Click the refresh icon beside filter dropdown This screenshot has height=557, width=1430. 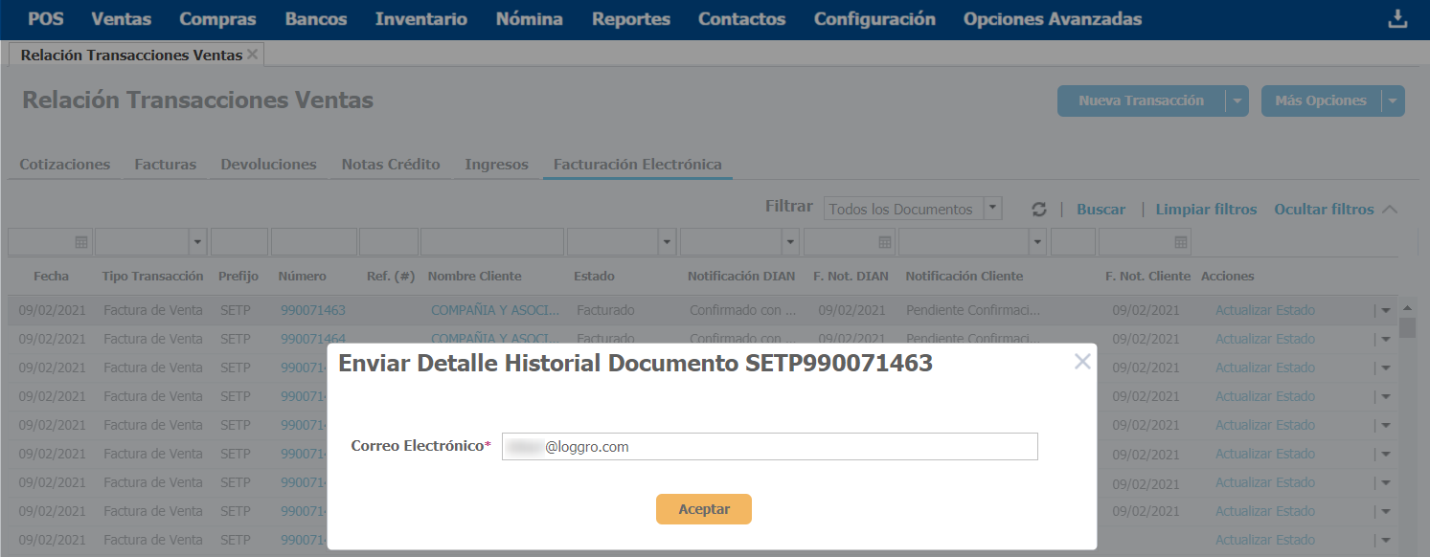tap(1039, 210)
